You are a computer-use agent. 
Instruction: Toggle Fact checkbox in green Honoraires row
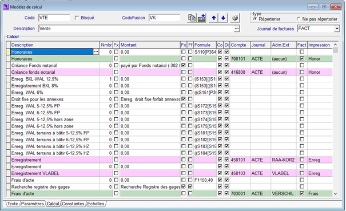pos(301,59)
